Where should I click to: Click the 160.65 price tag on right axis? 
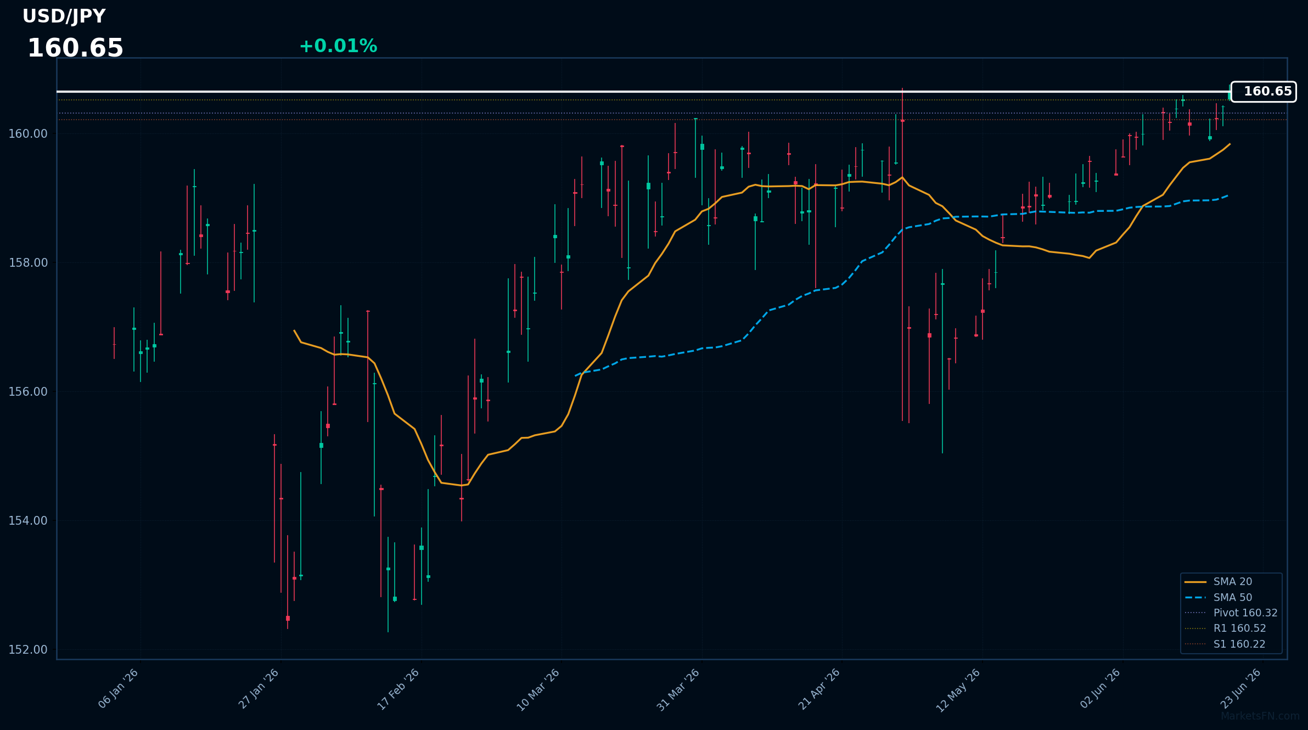(1264, 92)
